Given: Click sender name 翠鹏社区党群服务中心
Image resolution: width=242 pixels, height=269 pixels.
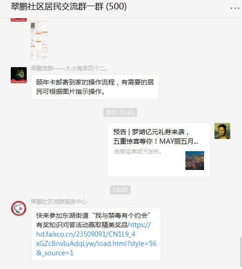Looking at the screenshot, I should (x=59, y=202).
